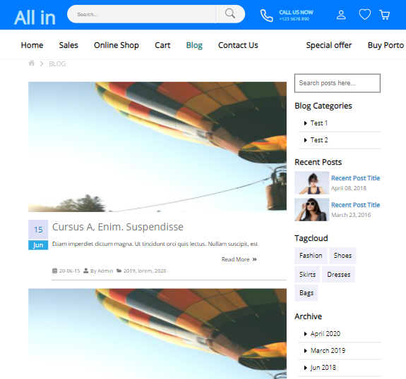Screen dimensions: 406x379
Task: Click the Fashion tag
Action: coord(311,256)
